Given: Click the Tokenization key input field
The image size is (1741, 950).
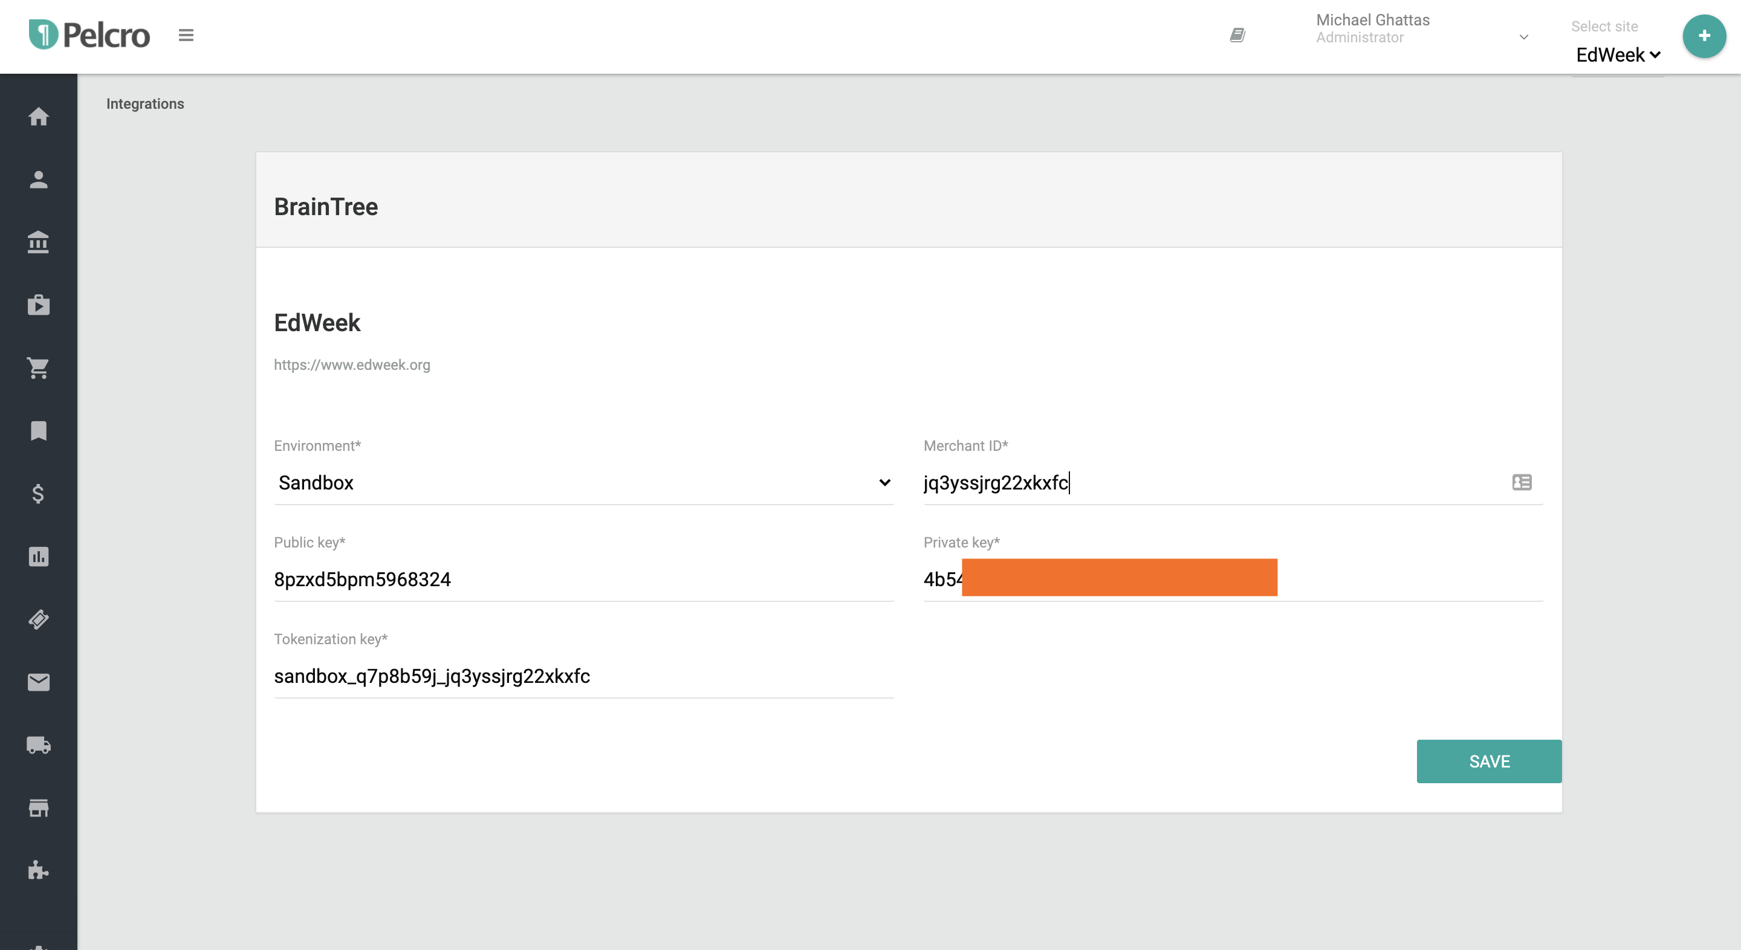Looking at the screenshot, I should click(583, 676).
